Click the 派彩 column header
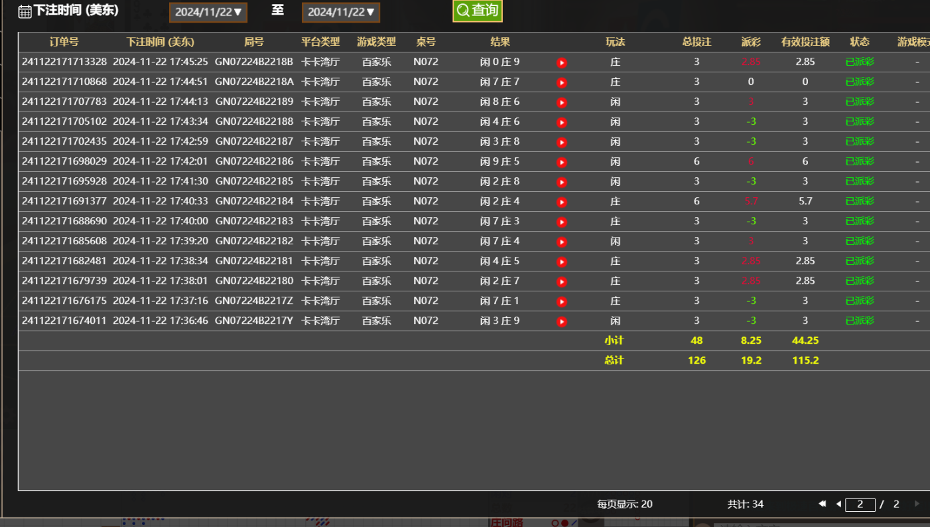 point(751,42)
